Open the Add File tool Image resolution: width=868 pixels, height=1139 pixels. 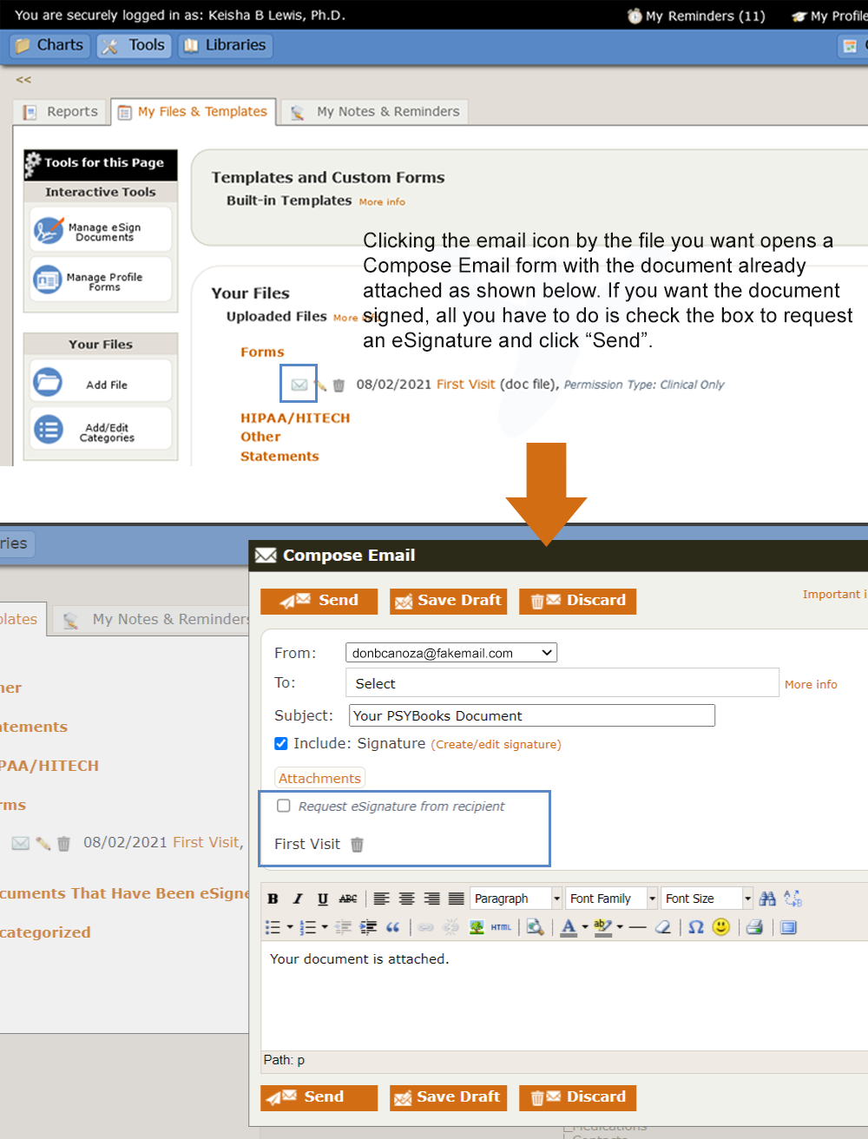(x=101, y=382)
